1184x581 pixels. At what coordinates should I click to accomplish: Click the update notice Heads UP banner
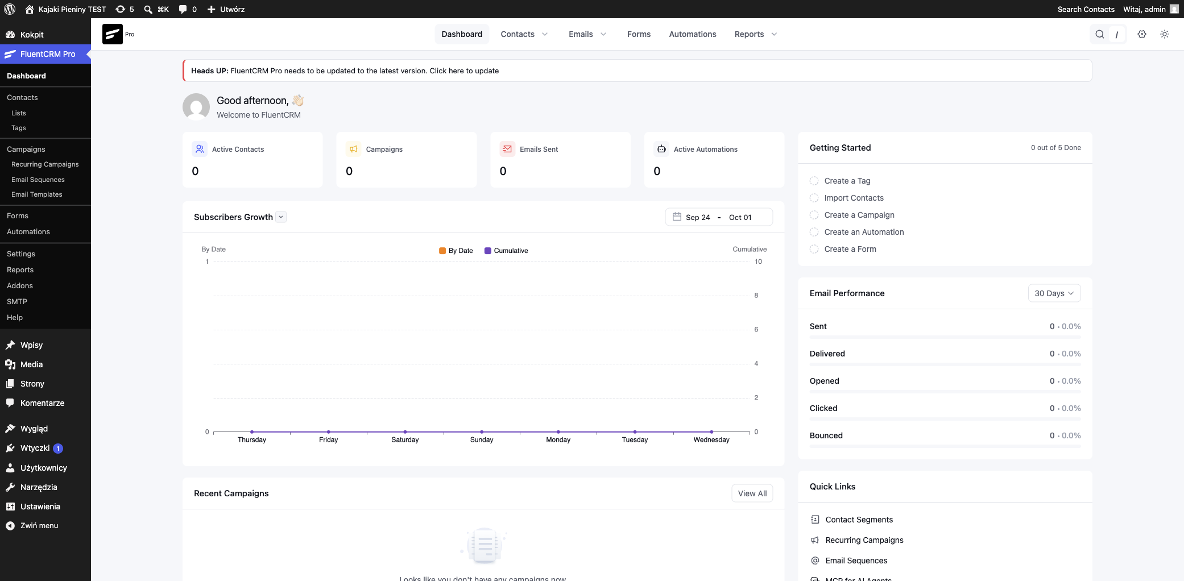coord(637,70)
